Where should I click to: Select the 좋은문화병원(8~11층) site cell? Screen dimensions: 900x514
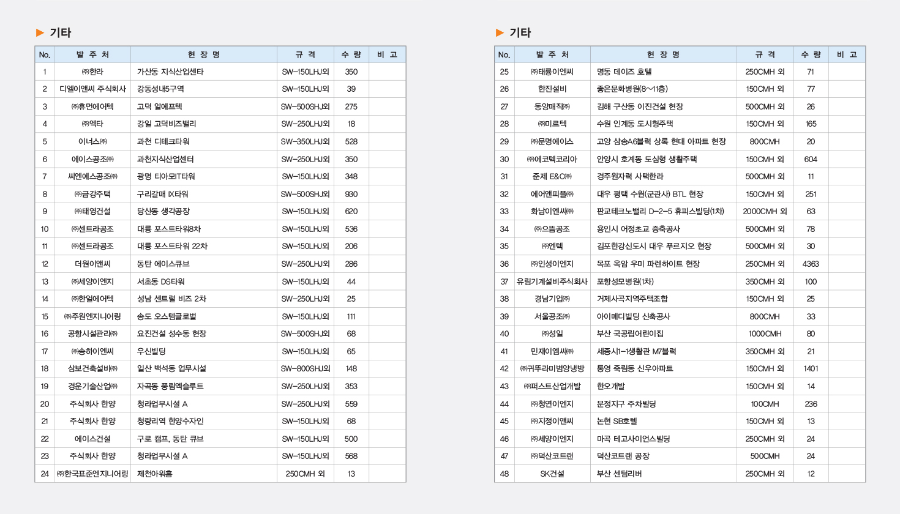pos(632,89)
